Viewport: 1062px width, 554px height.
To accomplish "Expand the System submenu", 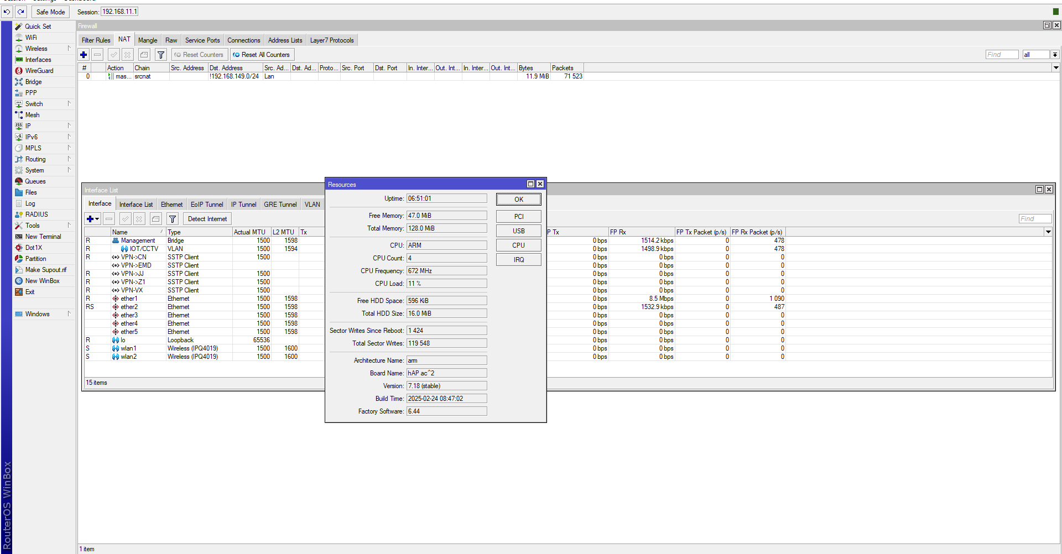I will (34, 170).
